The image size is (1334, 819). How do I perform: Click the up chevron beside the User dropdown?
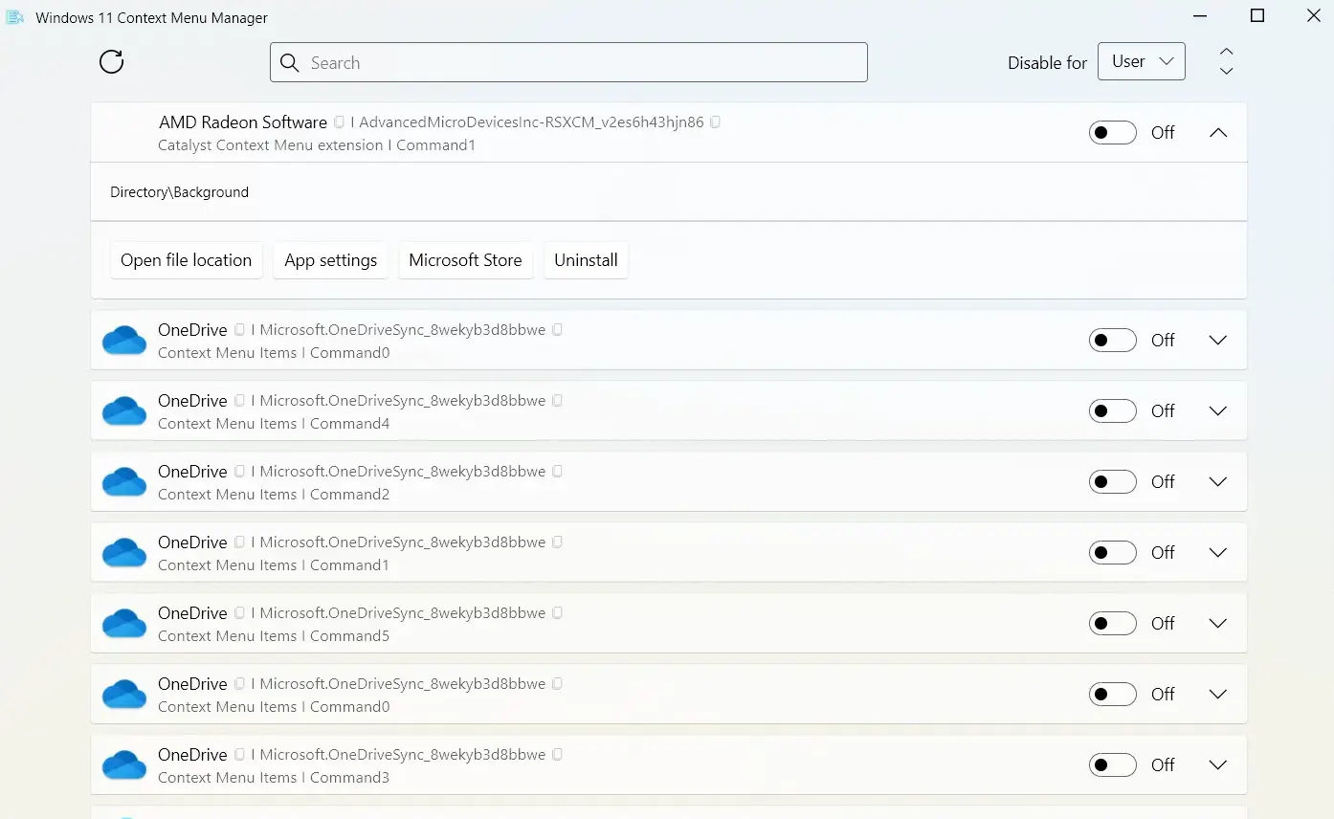(1226, 52)
